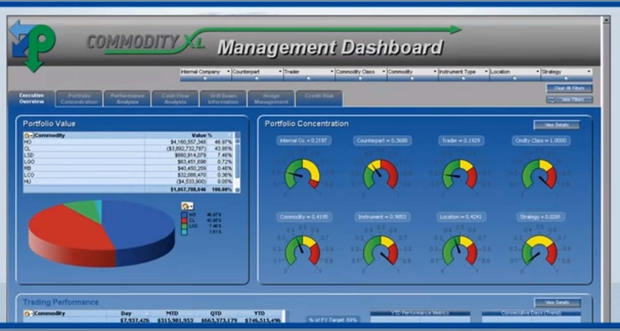Click the red CL legend color swatch
Viewport: 620px width, 331px height.
click(184, 220)
